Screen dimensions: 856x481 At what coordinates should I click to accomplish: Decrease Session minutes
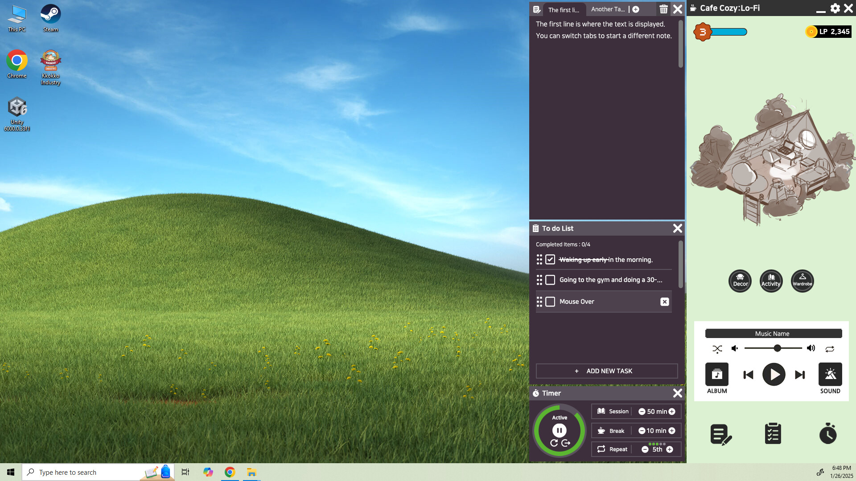coord(642,412)
